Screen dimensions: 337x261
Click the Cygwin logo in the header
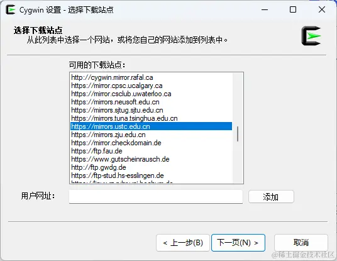click(x=311, y=36)
